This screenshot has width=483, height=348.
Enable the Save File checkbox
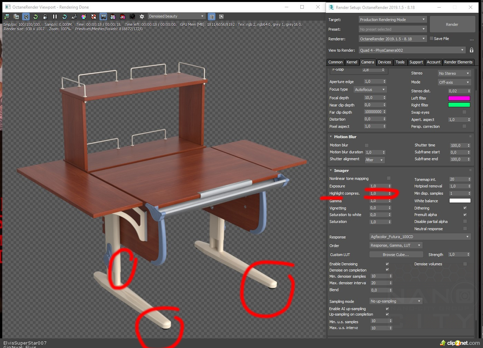(432, 39)
